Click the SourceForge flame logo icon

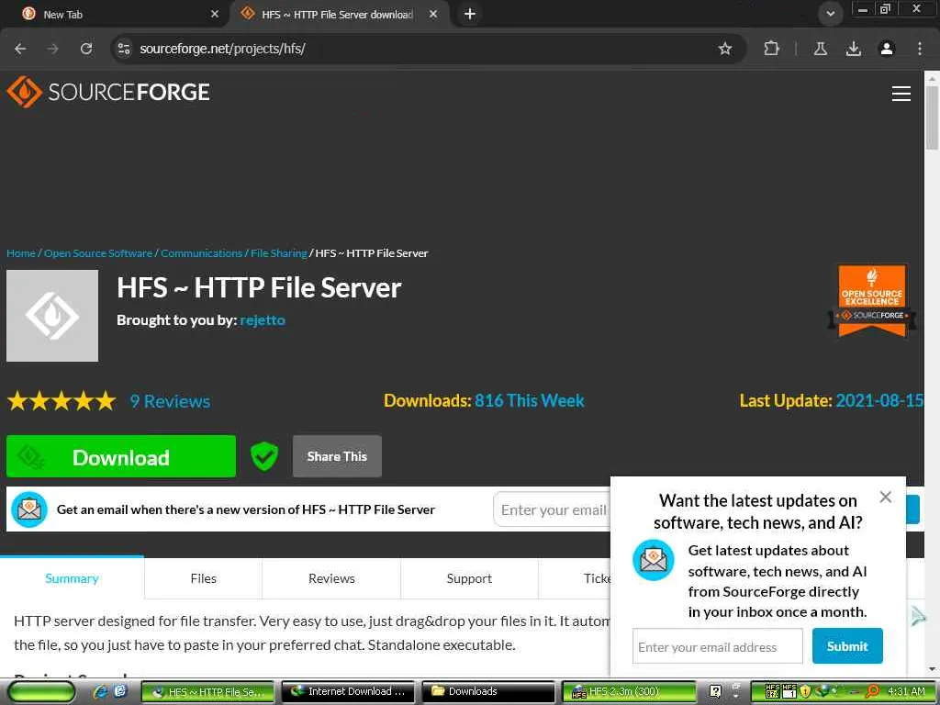(x=24, y=92)
